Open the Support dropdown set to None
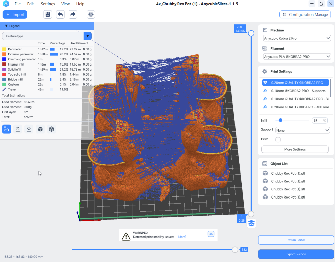Image resolution: width=335 pixels, height=262 pixels. 302,130
